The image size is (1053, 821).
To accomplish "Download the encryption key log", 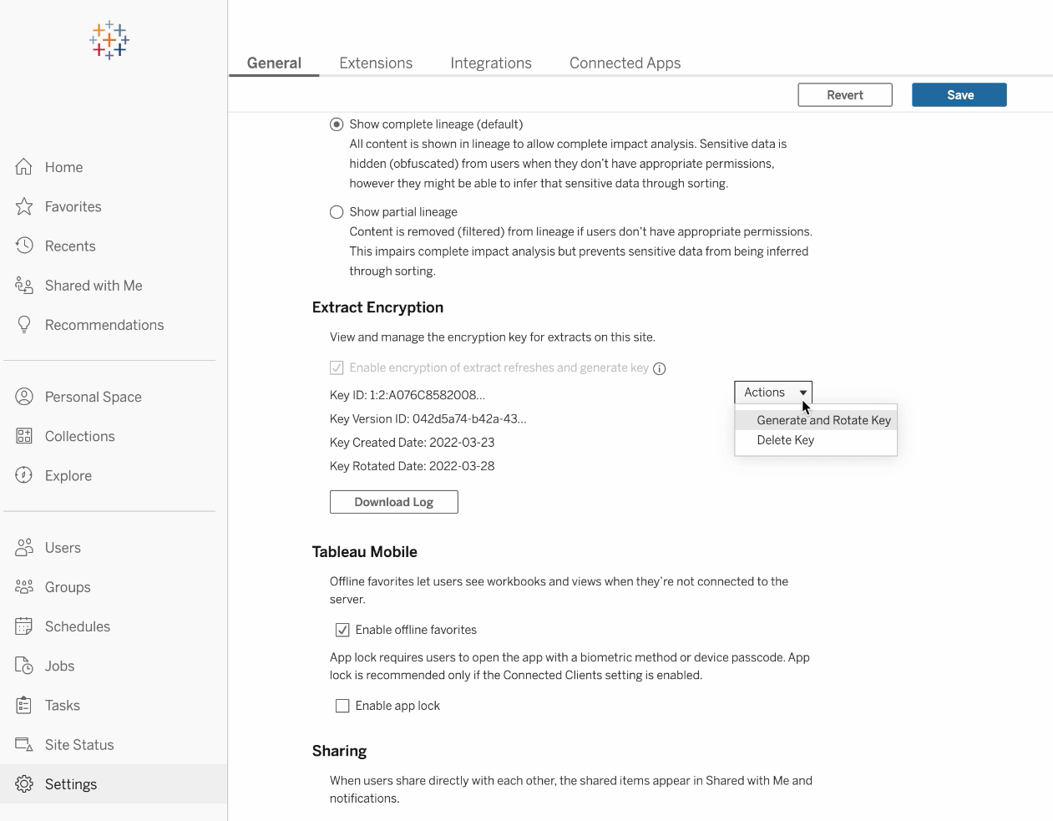I will (393, 501).
